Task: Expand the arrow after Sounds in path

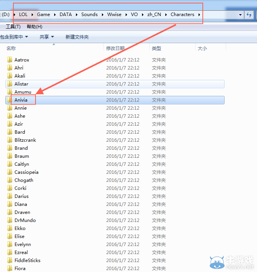Action: [102, 15]
